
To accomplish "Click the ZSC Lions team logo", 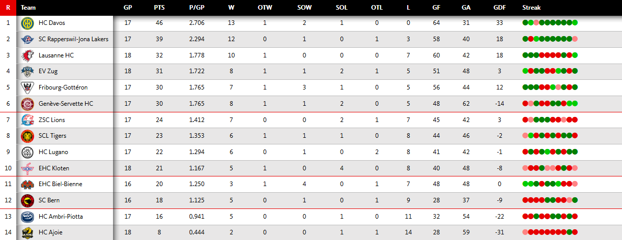I will pos(27,120).
